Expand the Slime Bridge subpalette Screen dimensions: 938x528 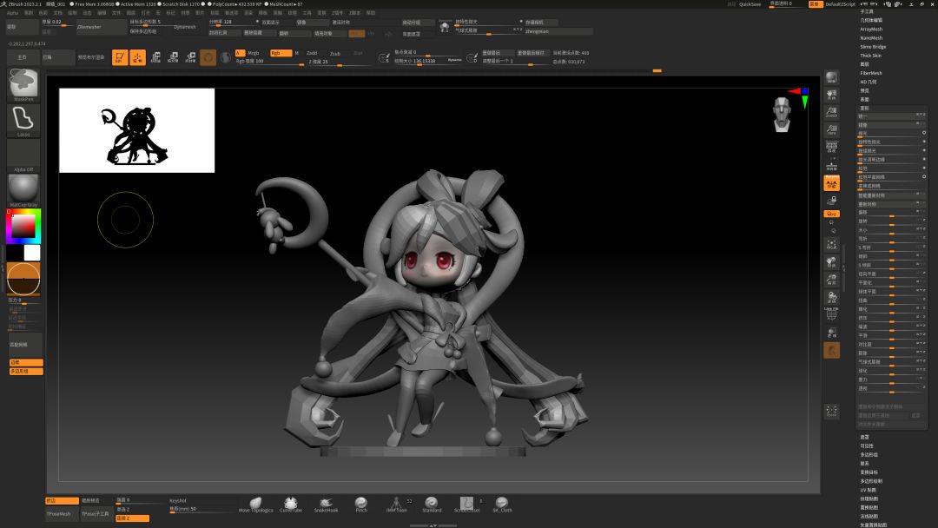tap(873, 47)
